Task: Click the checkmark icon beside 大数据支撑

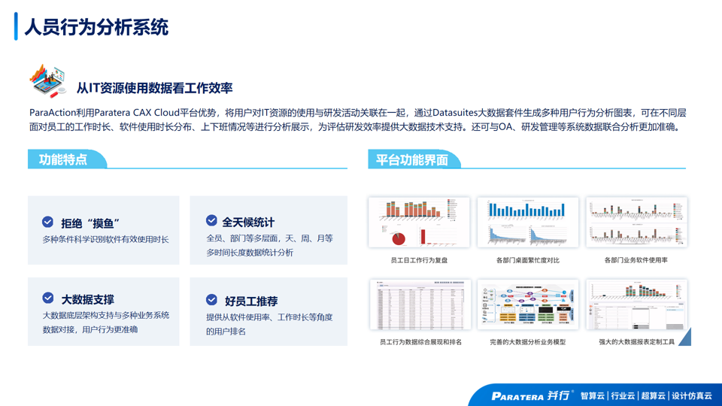Action: pos(48,298)
